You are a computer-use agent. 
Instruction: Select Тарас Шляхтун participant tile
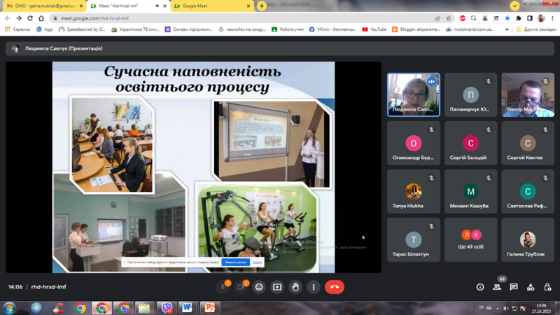(414, 239)
